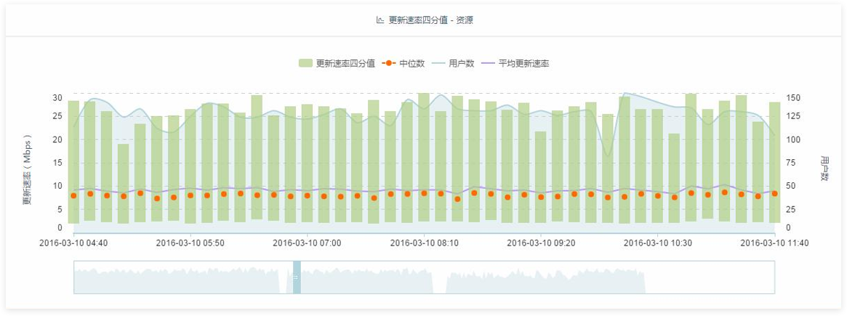
Task: Click the x-axis label 2016-03-10 08:10
Action: tap(424, 243)
